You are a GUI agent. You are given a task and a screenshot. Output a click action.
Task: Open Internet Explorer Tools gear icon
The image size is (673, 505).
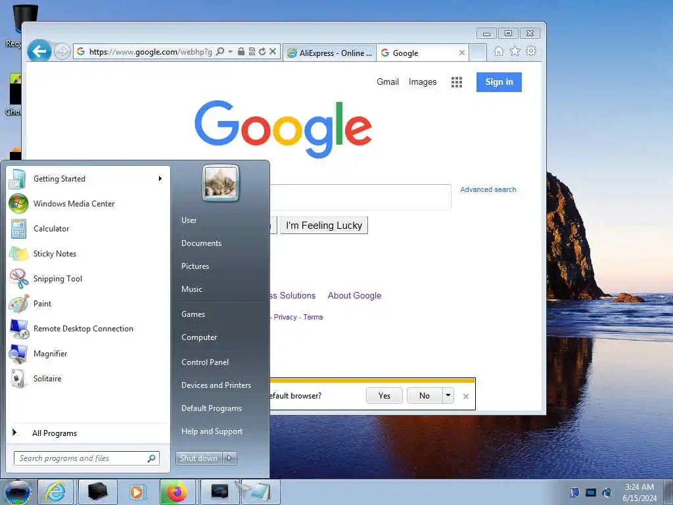point(531,51)
